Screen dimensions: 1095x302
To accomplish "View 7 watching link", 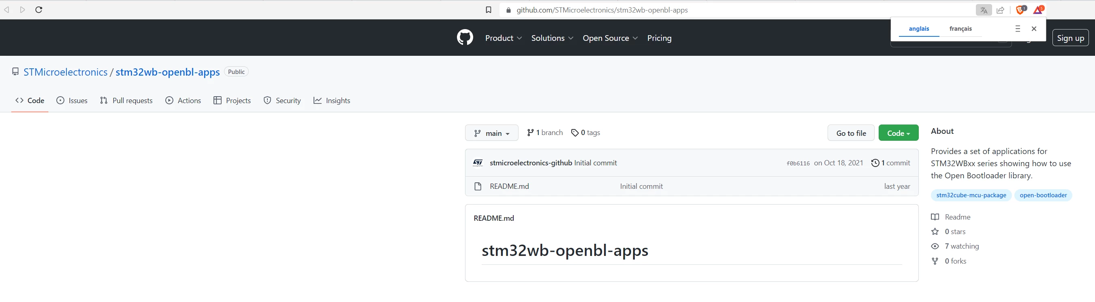I will click(955, 246).
